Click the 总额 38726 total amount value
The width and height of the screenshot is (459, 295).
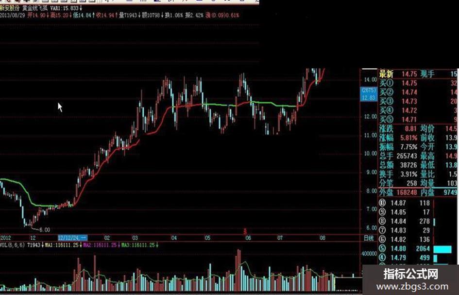pyautogui.click(x=409, y=165)
